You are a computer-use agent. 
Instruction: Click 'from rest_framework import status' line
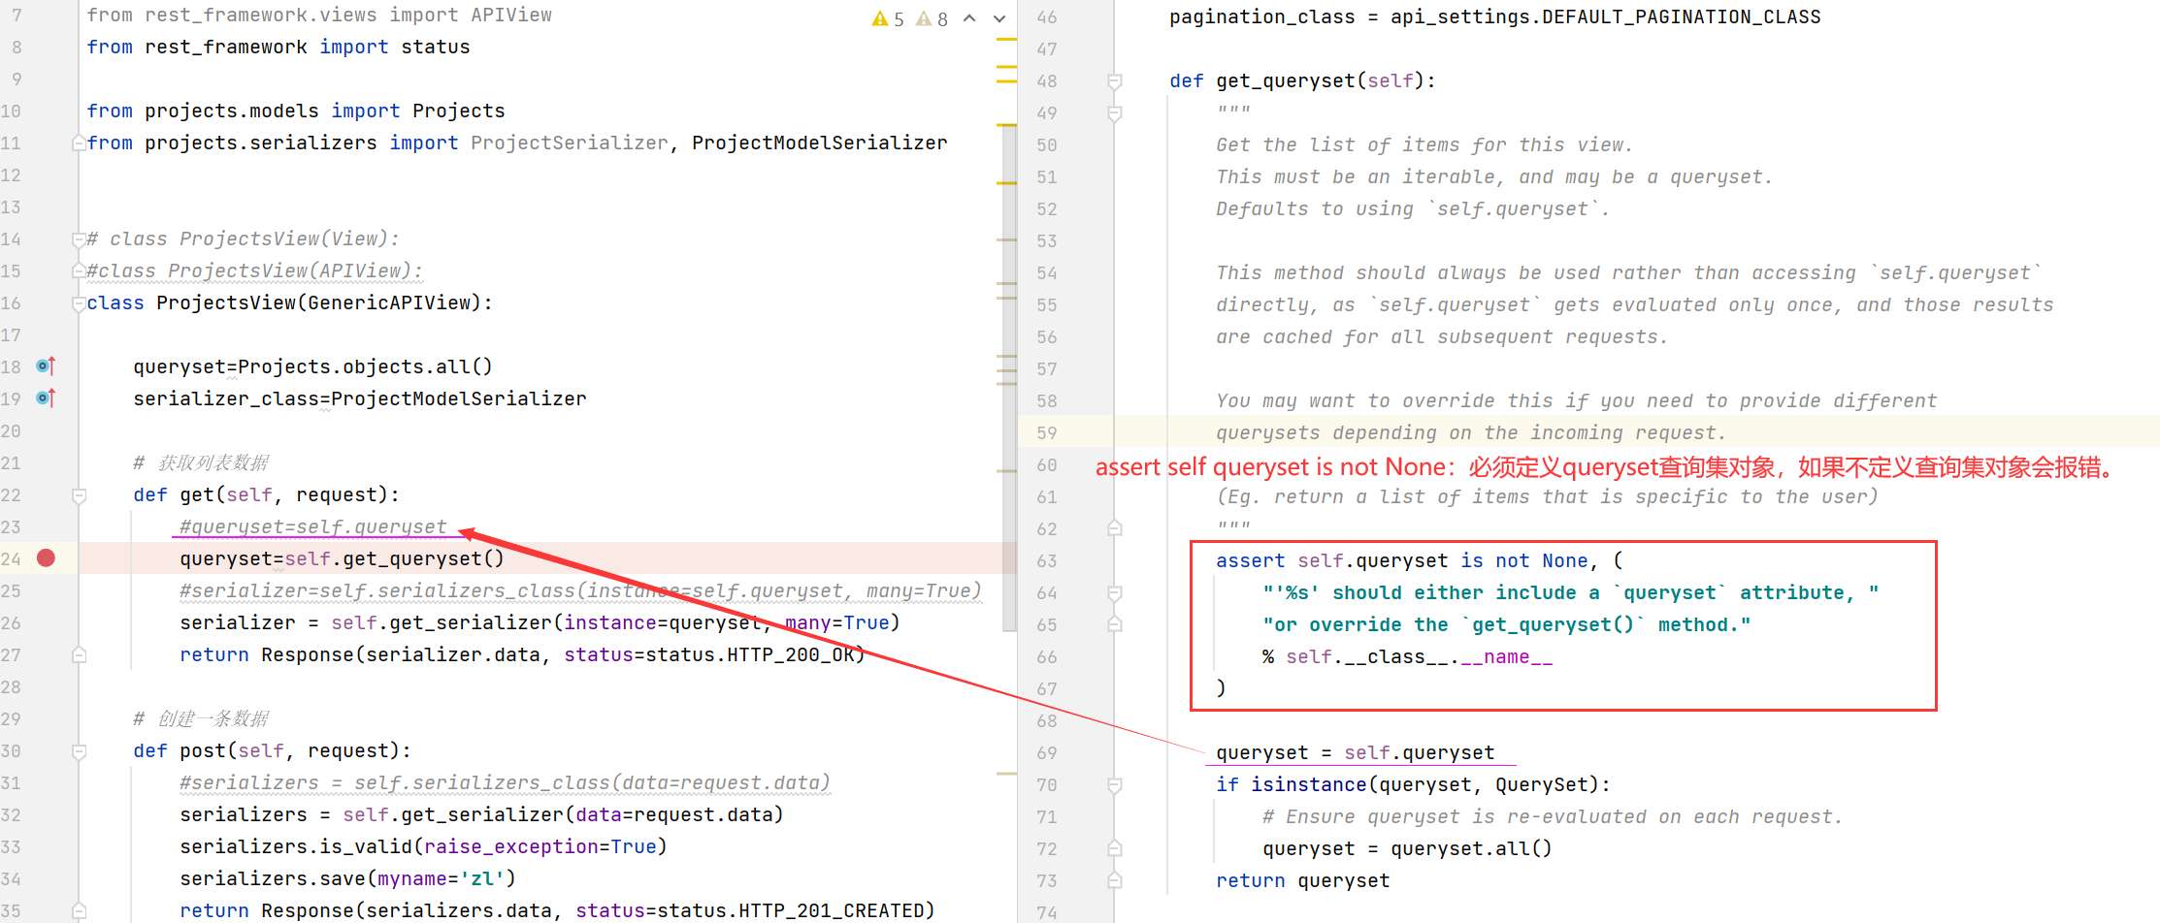tap(278, 47)
